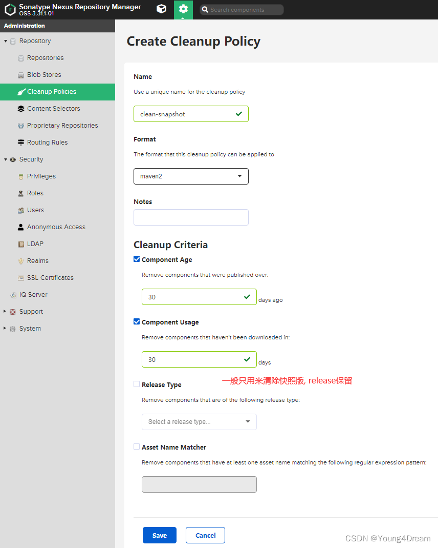The height and width of the screenshot is (548, 438).
Task: Click the Component Age days field
Action: pos(199,297)
